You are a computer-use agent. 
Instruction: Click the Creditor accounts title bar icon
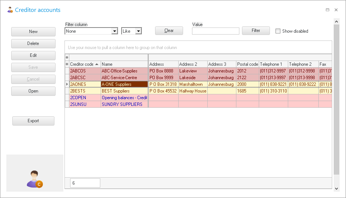[x=10, y=10]
